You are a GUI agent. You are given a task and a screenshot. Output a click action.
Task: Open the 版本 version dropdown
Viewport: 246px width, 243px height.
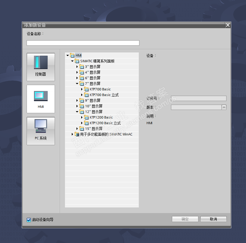point(224,107)
